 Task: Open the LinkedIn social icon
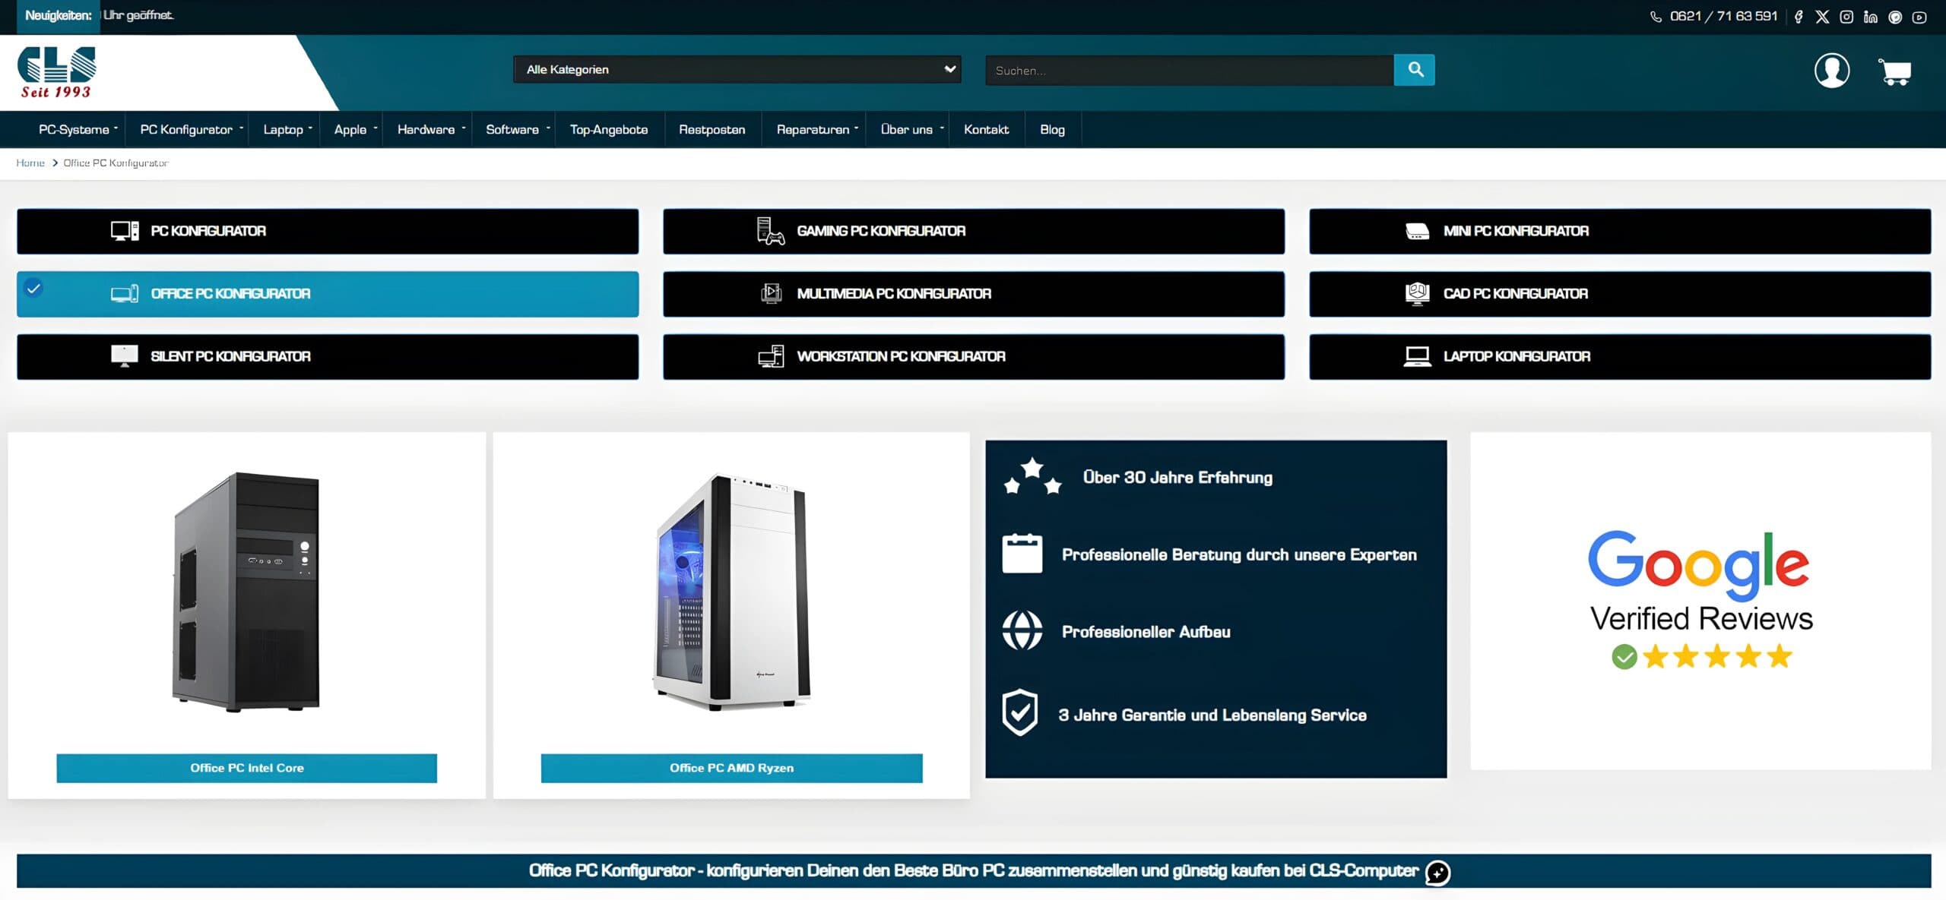coord(1871,17)
